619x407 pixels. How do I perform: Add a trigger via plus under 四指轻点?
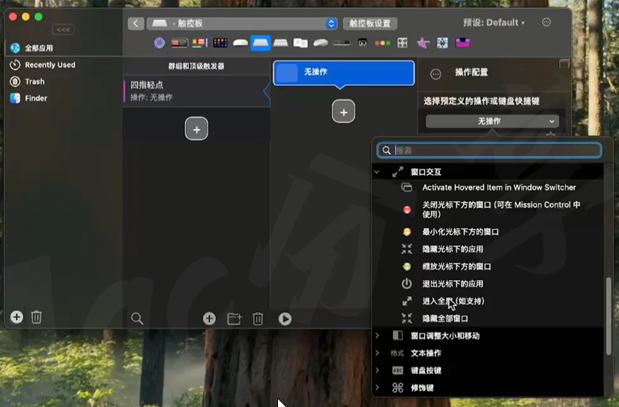[196, 129]
